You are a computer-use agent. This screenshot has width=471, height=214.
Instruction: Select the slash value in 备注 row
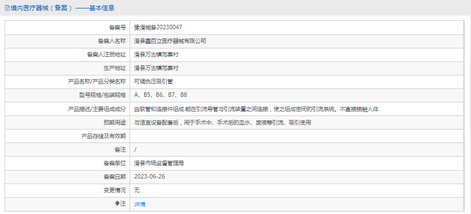pyautogui.click(x=135, y=149)
